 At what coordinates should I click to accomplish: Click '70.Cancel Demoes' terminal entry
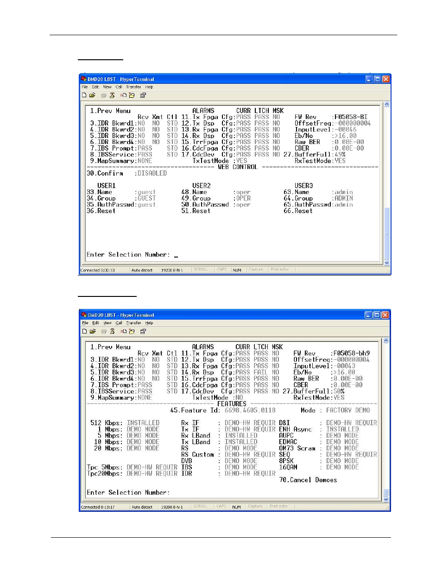[x=308, y=480]
